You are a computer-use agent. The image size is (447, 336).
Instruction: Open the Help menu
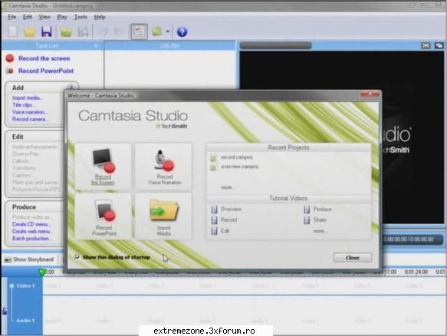pyautogui.click(x=100, y=17)
